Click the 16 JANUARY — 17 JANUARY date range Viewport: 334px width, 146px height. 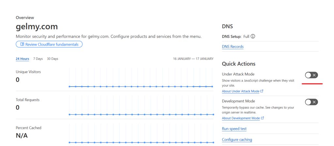point(193,59)
